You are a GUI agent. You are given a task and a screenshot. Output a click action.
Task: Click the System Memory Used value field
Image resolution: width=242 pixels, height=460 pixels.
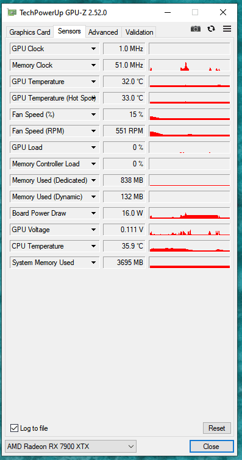(124, 263)
